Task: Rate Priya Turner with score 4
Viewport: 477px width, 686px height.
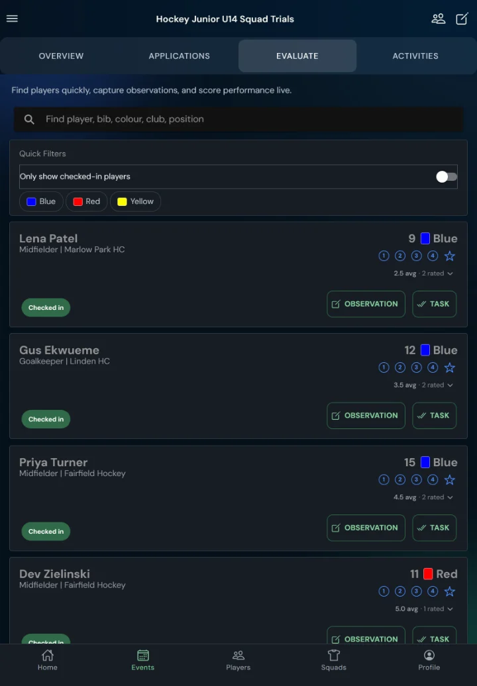Action: pos(433,480)
